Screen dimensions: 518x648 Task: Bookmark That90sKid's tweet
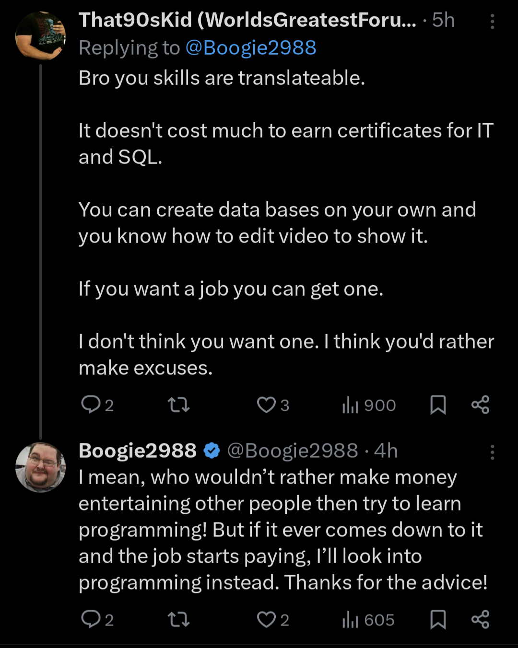437,405
